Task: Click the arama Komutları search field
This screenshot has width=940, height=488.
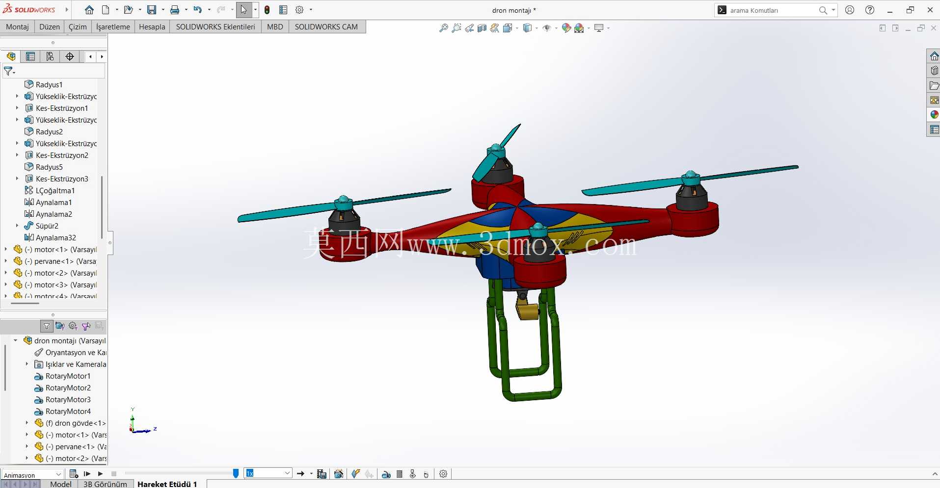Action: (772, 10)
